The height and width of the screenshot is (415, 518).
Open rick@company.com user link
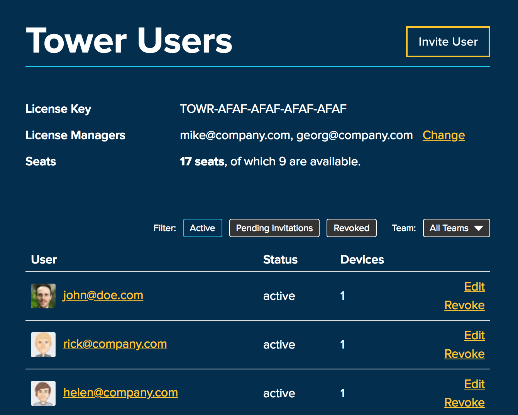[115, 344]
